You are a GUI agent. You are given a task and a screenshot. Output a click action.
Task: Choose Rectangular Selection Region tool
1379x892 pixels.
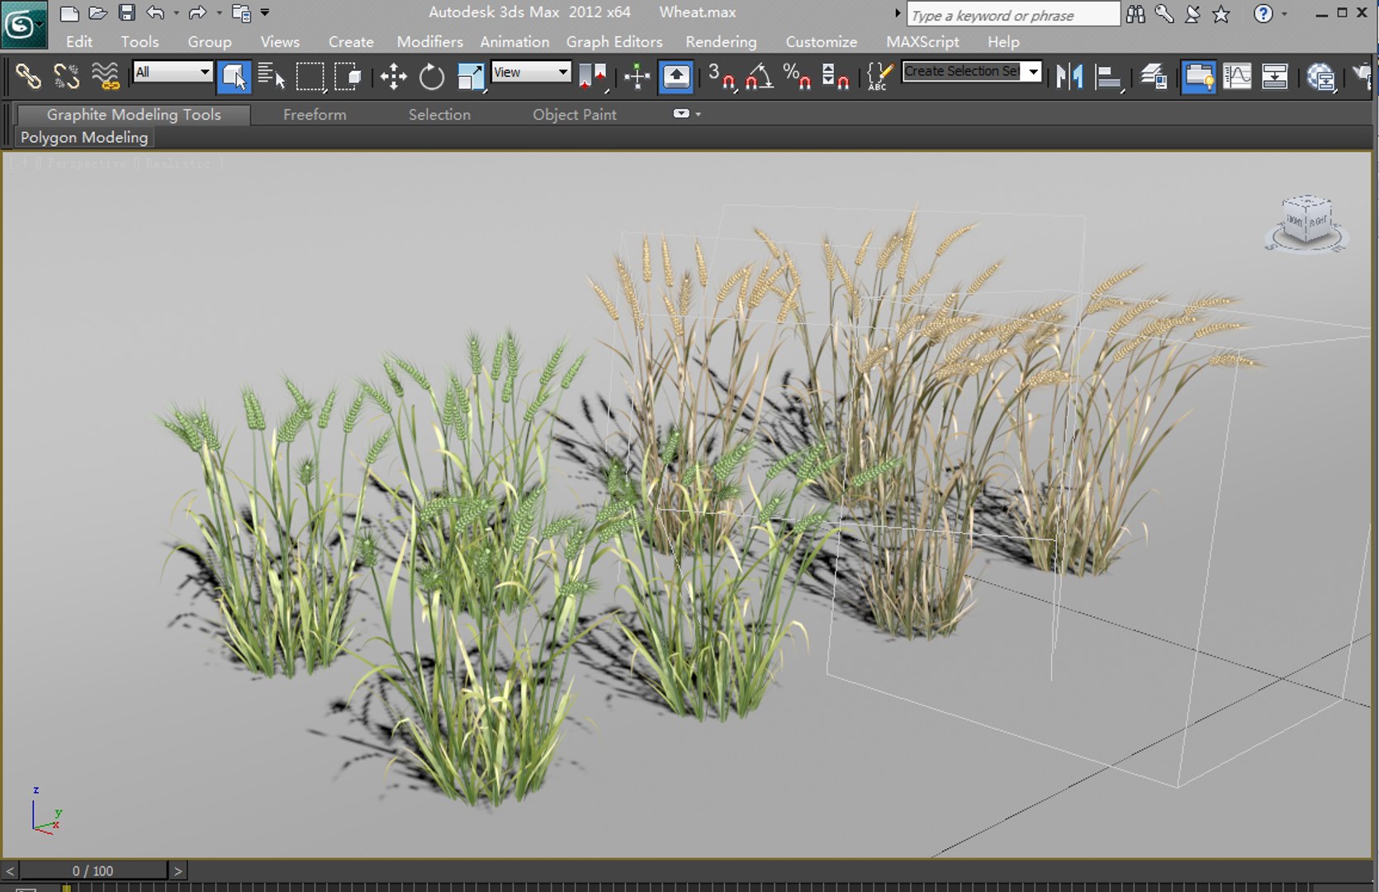(310, 77)
